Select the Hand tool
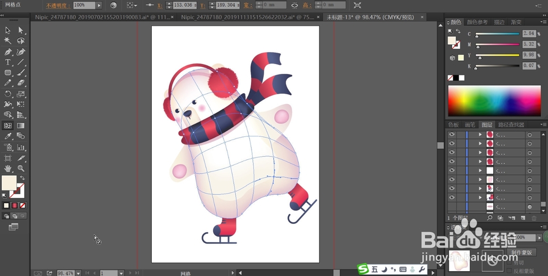The width and height of the screenshot is (548, 276). [x=8, y=169]
